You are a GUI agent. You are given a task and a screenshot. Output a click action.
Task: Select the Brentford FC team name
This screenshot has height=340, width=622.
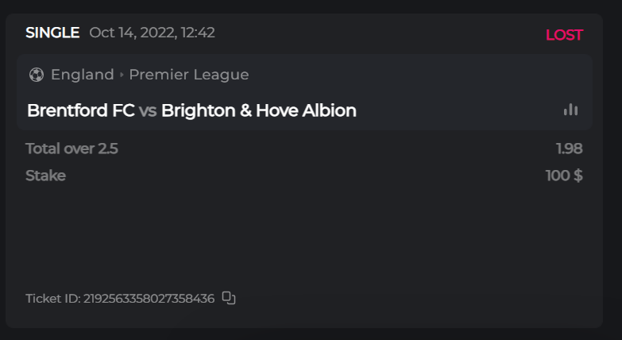point(80,110)
